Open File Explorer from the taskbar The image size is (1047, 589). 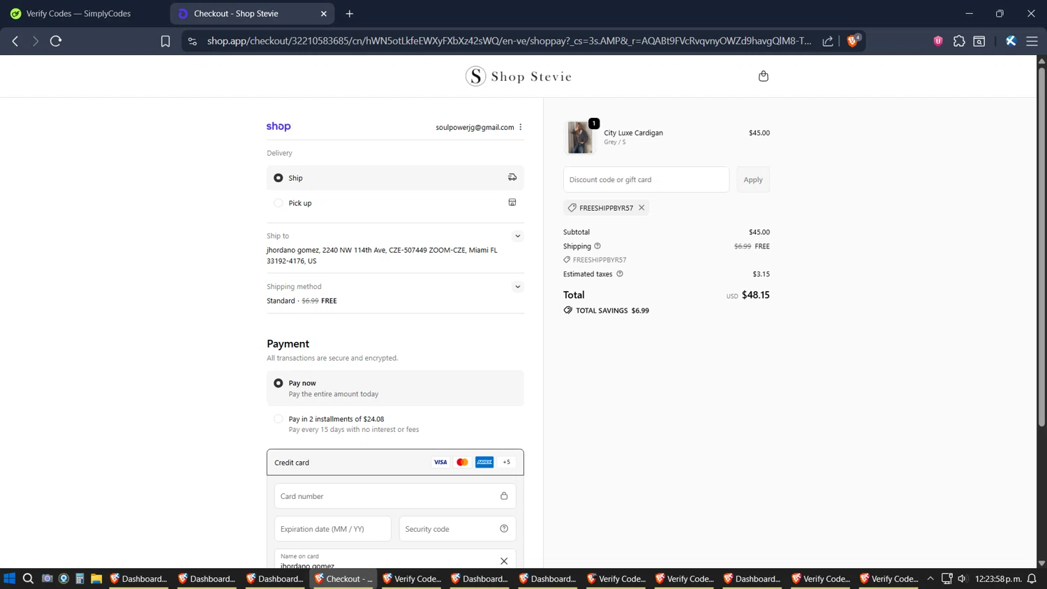click(96, 579)
